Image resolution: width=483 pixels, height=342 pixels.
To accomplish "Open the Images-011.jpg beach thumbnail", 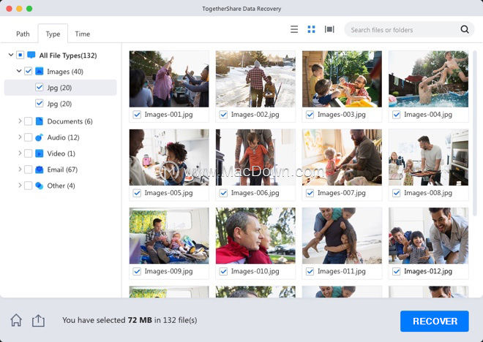I will click(x=342, y=236).
